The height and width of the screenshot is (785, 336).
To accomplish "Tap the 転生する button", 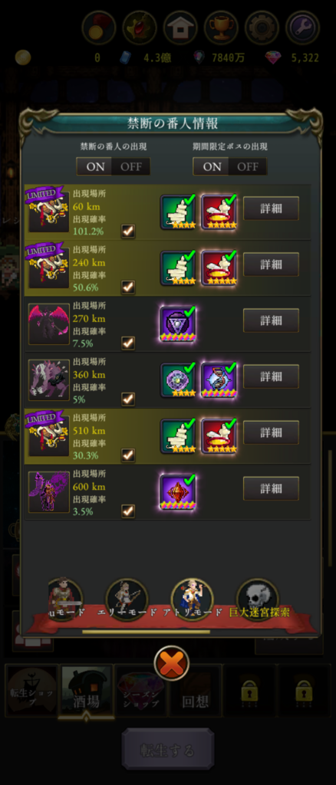I will pos(168,751).
